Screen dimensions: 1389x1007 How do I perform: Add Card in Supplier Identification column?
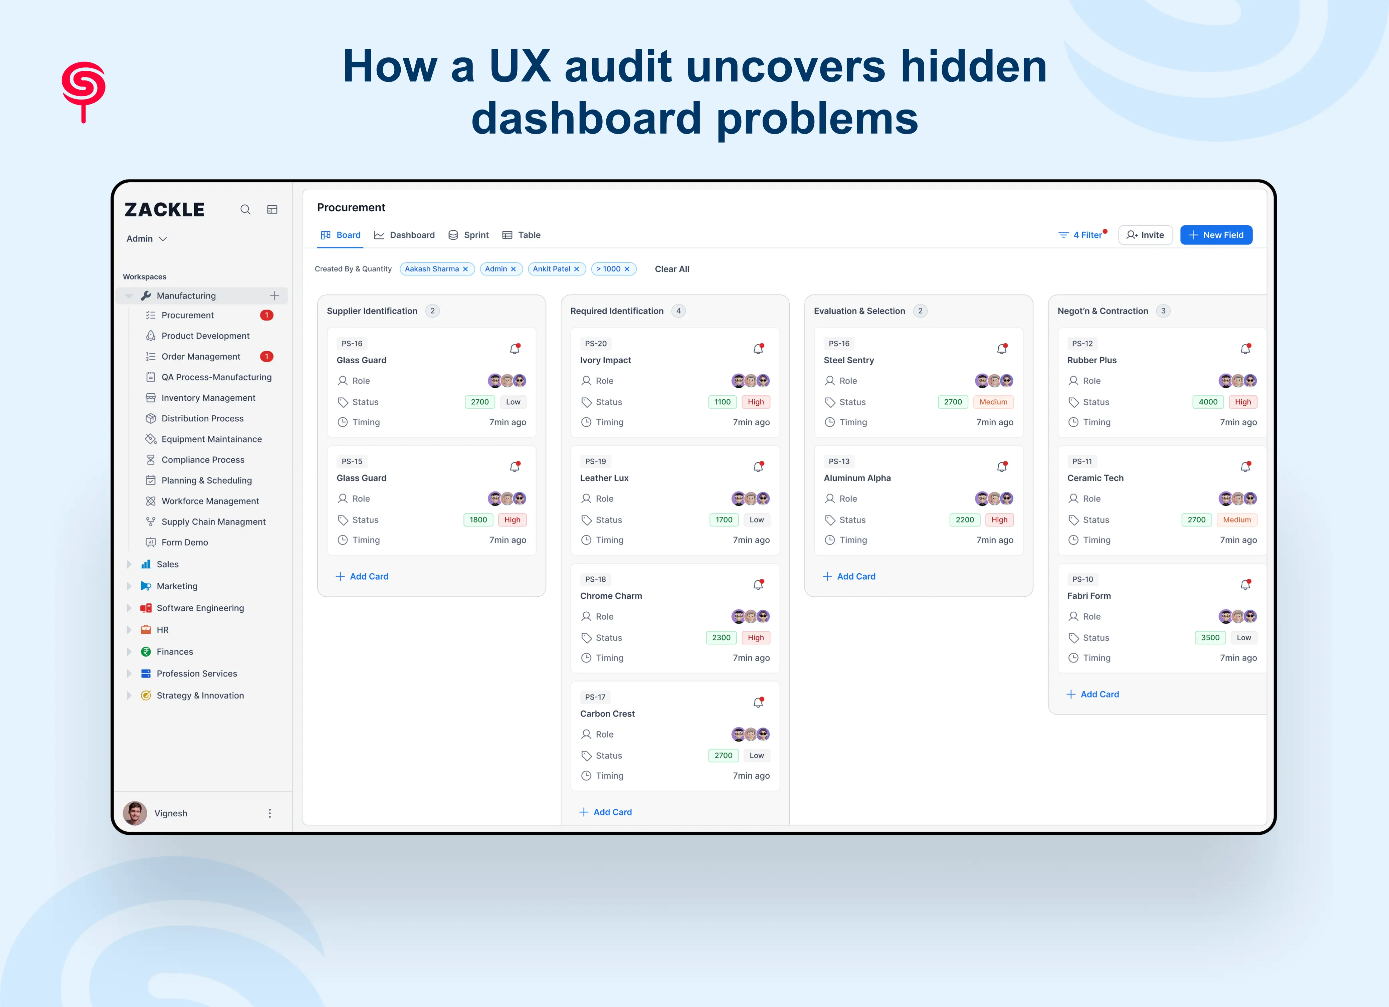[x=362, y=576]
